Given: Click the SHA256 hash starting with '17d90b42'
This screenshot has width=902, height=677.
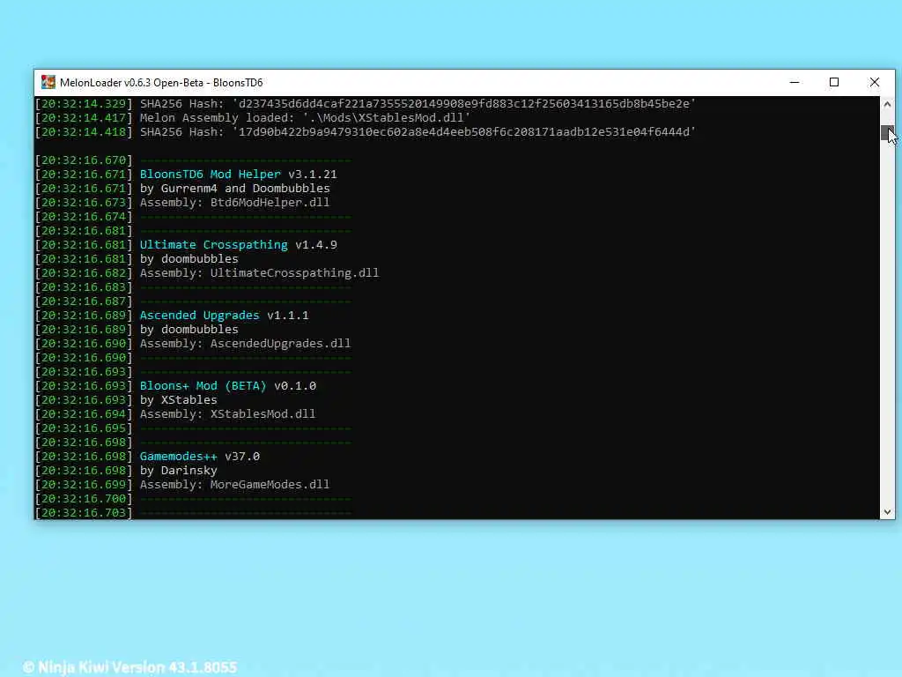Looking at the screenshot, I should pyautogui.click(x=463, y=132).
